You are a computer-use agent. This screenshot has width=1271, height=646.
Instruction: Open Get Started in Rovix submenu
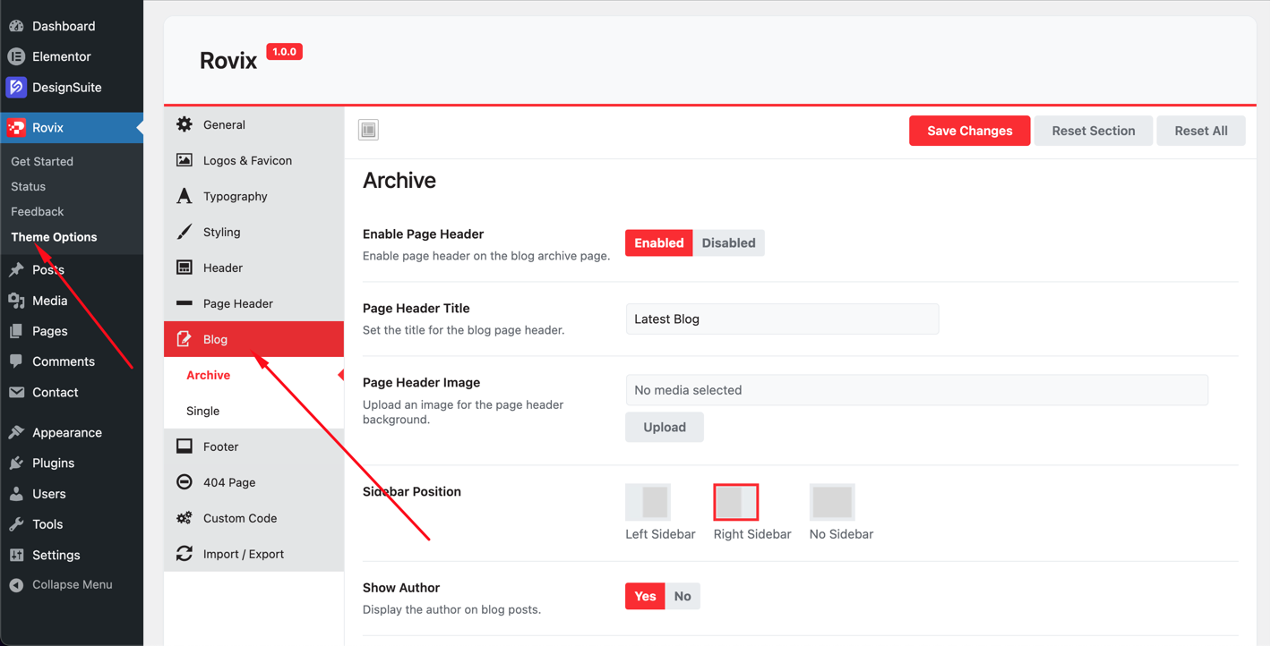[42, 162]
